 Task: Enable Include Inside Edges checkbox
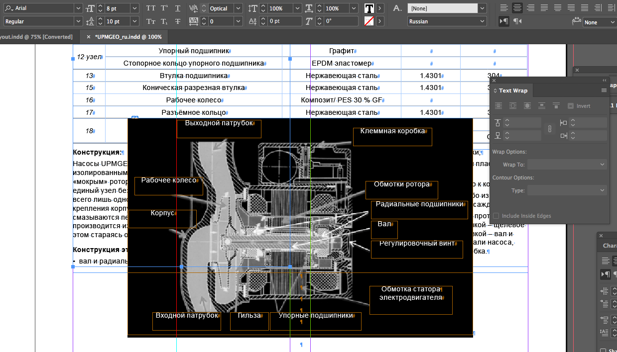(496, 216)
